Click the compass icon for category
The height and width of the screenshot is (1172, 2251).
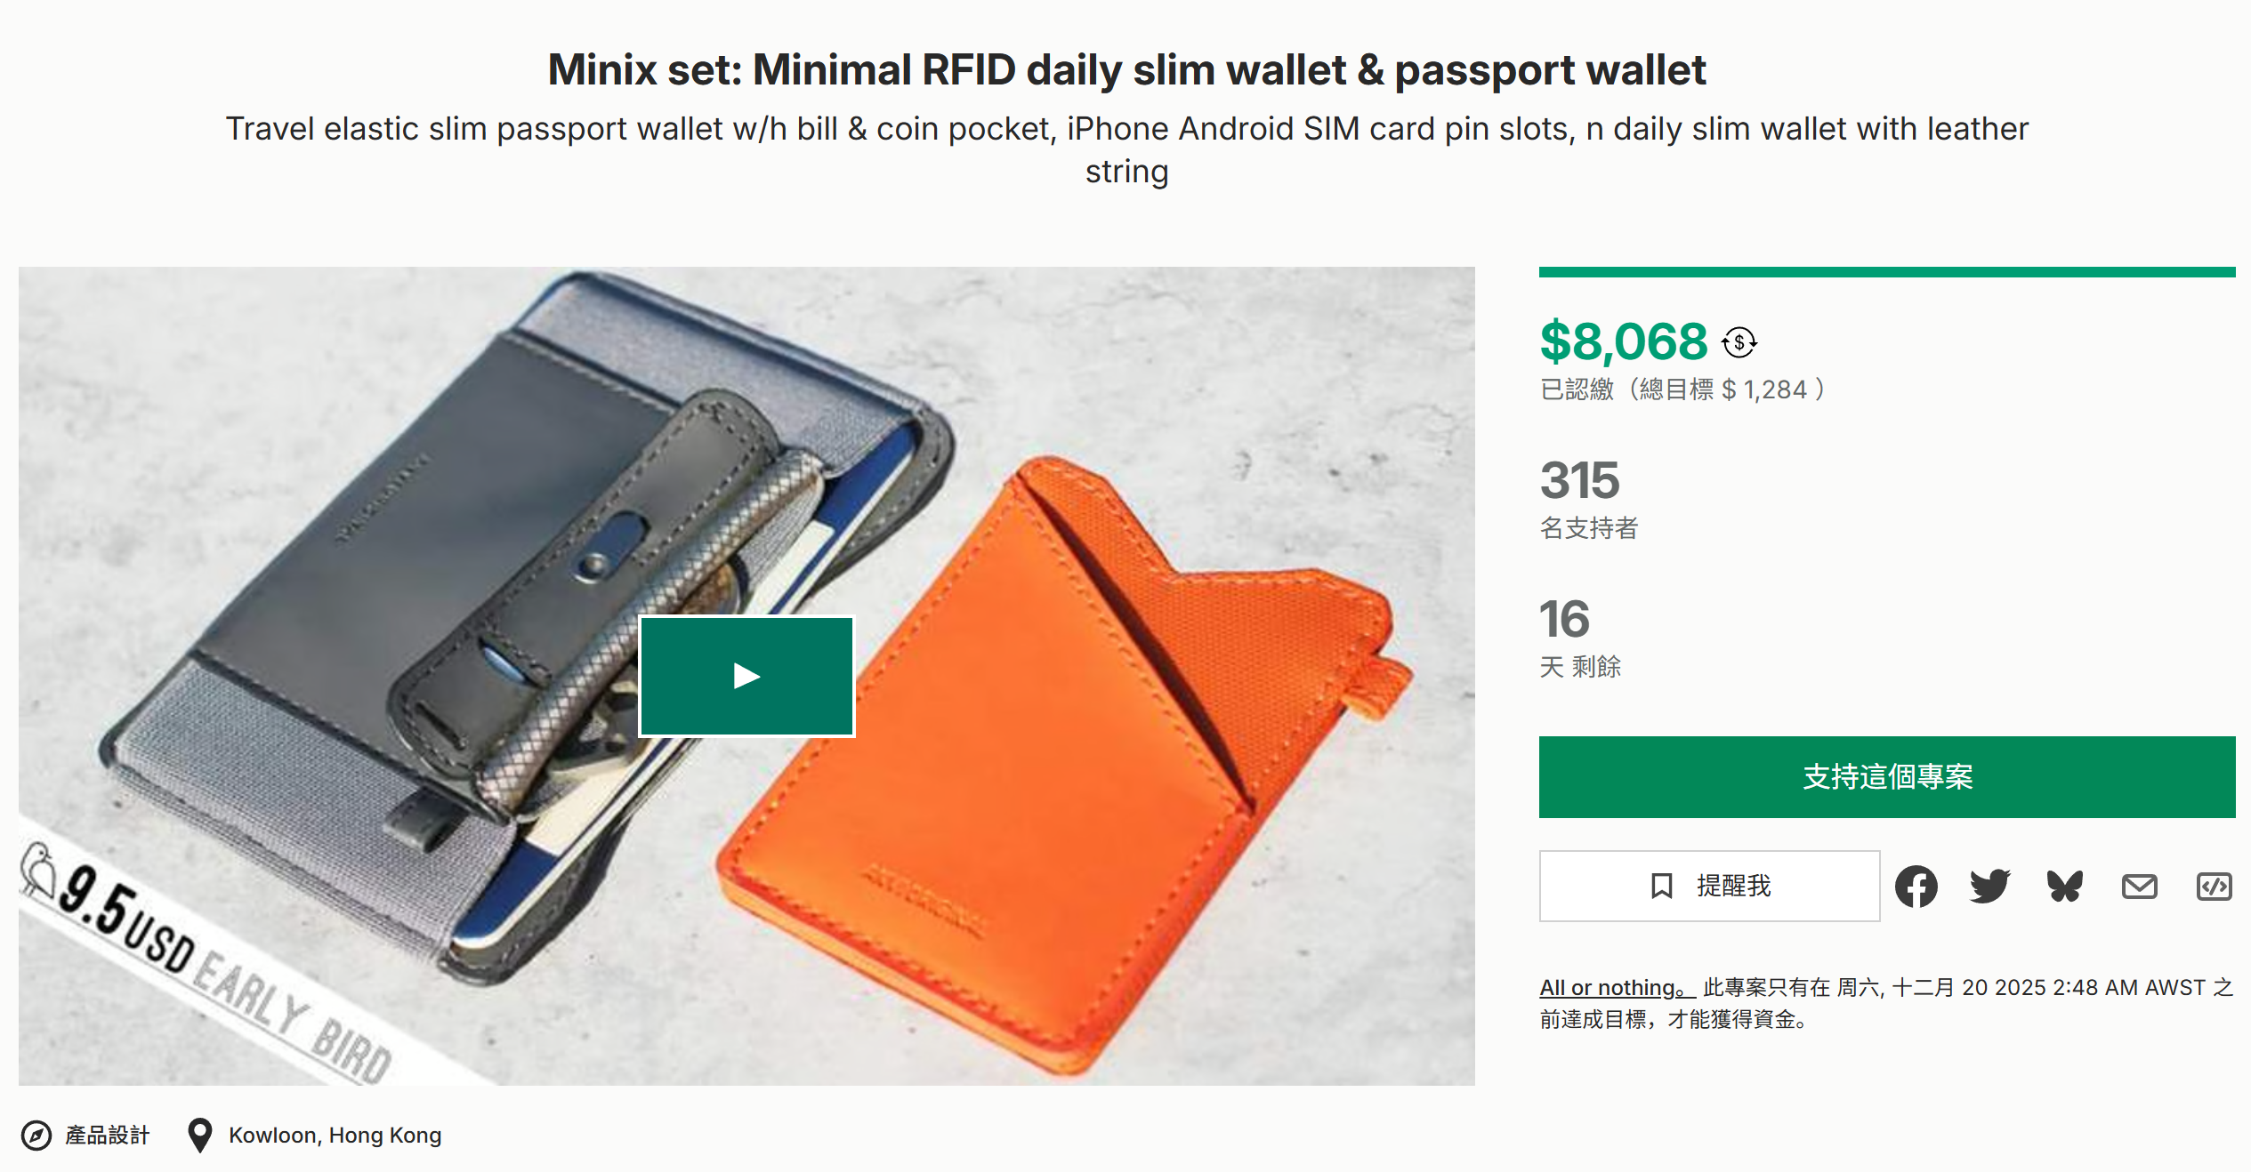pyautogui.click(x=36, y=1136)
